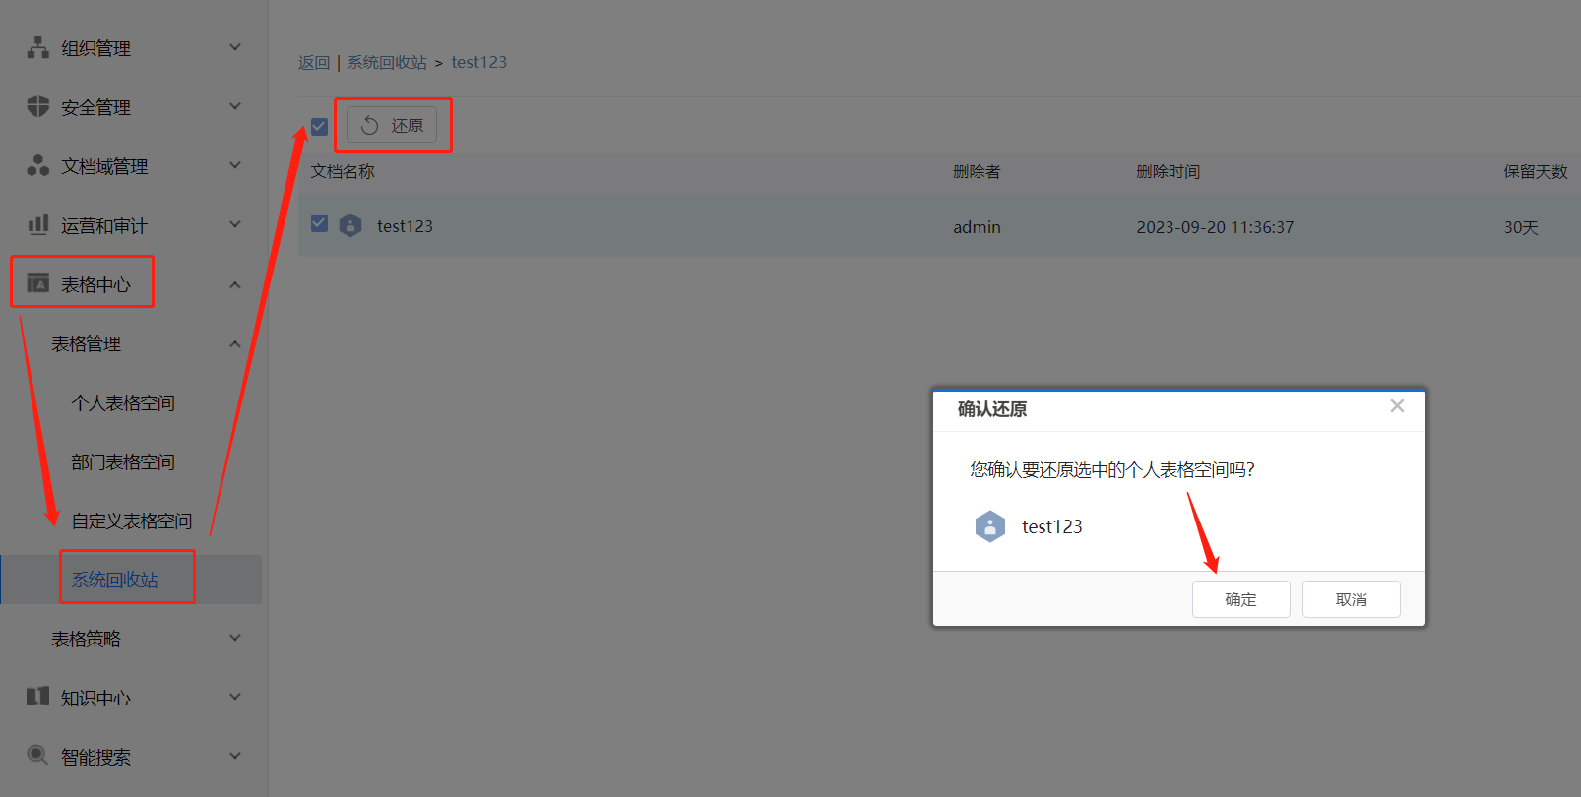The image size is (1581, 797).
Task: Select 系统回收站 in sidebar
Action: [x=115, y=580]
